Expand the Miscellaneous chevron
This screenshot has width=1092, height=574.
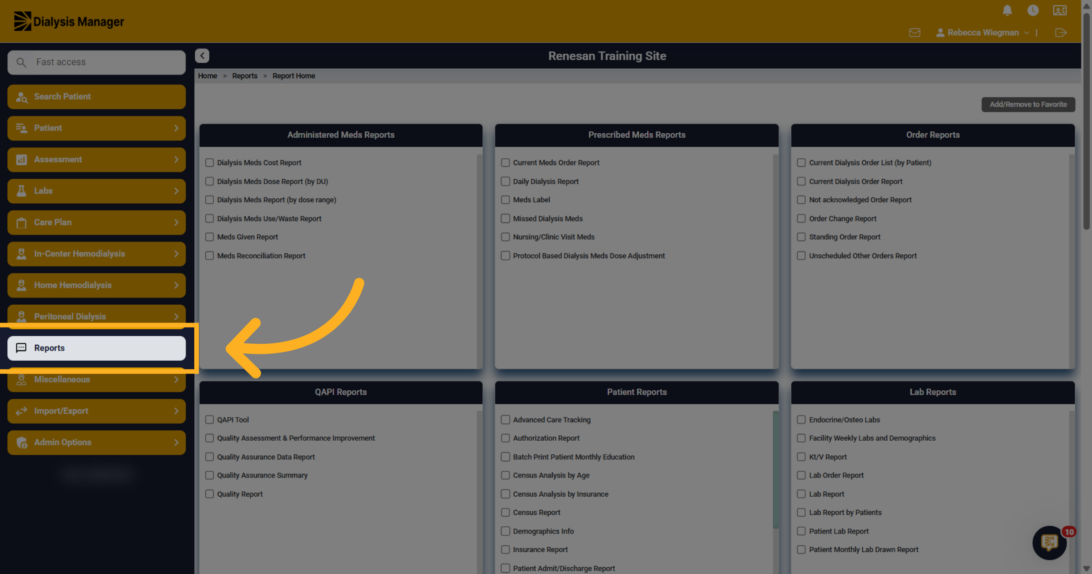(176, 379)
